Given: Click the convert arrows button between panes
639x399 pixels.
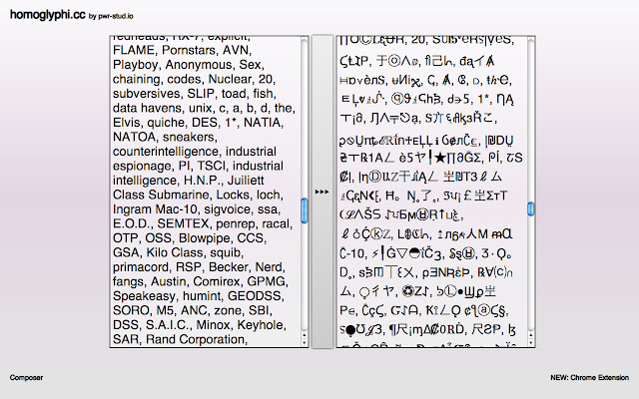Looking at the screenshot, I should pyautogui.click(x=321, y=192).
